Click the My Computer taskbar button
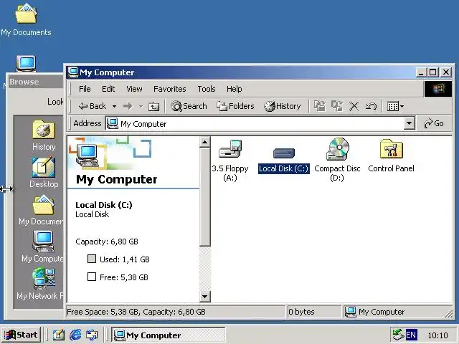Image resolution: width=459 pixels, height=344 pixels. tap(169, 335)
